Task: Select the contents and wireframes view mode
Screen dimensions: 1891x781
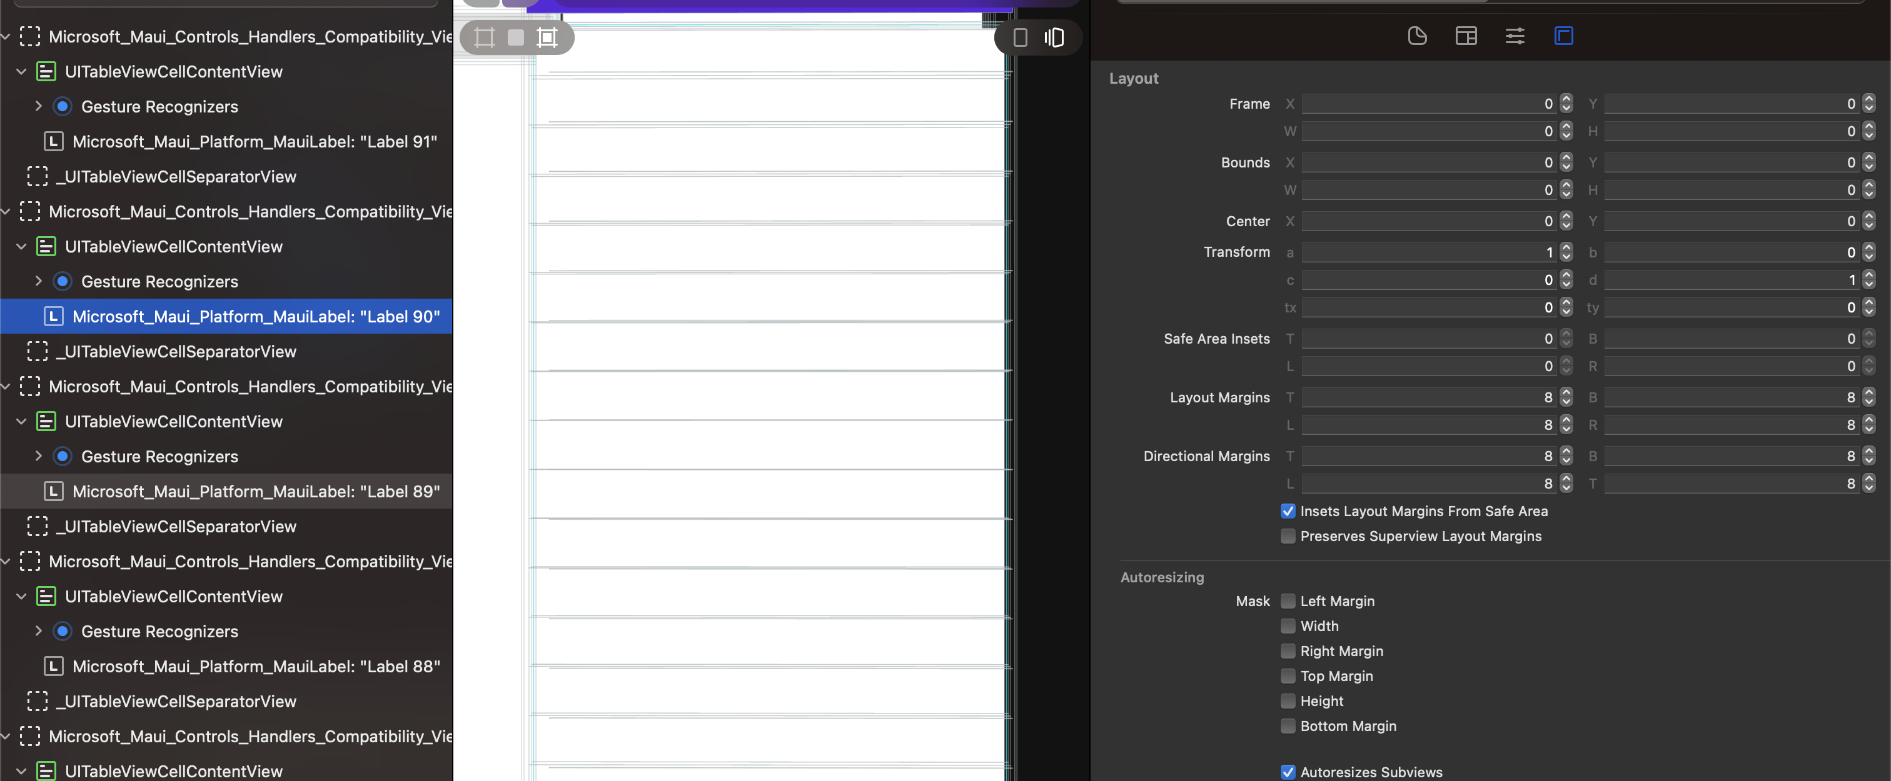Action: click(x=547, y=37)
